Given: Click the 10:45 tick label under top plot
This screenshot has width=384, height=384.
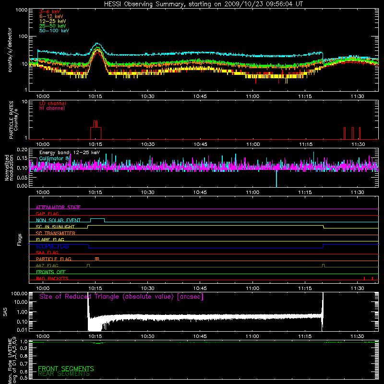Looking at the screenshot, I should [x=200, y=96].
